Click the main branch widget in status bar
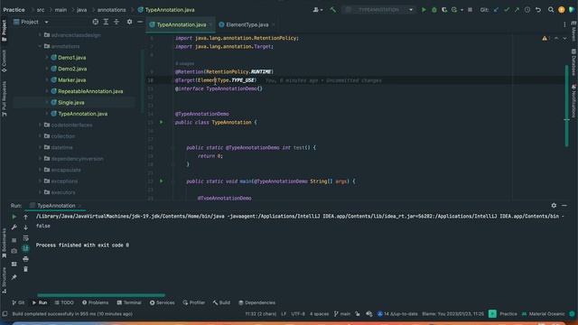 pyautogui.click(x=342, y=314)
